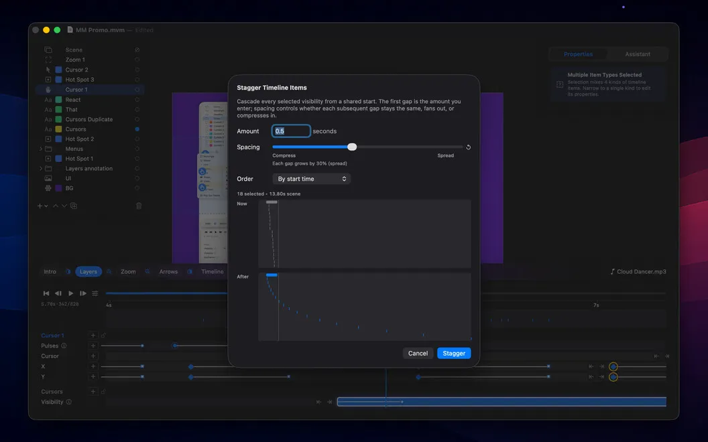Click the Cursor 2 arrow pointer icon

[48, 70]
